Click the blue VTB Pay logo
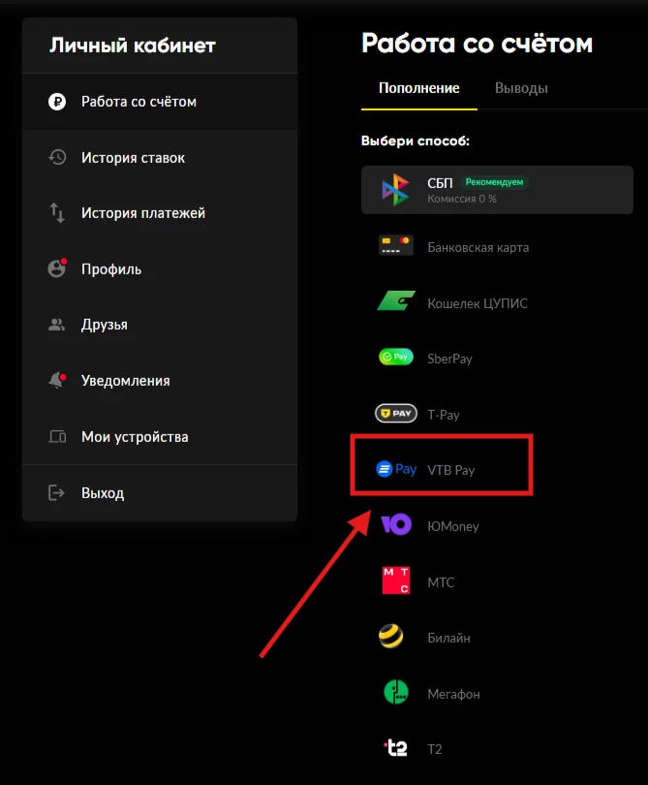This screenshot has height=785, width=648. point(396,469)
